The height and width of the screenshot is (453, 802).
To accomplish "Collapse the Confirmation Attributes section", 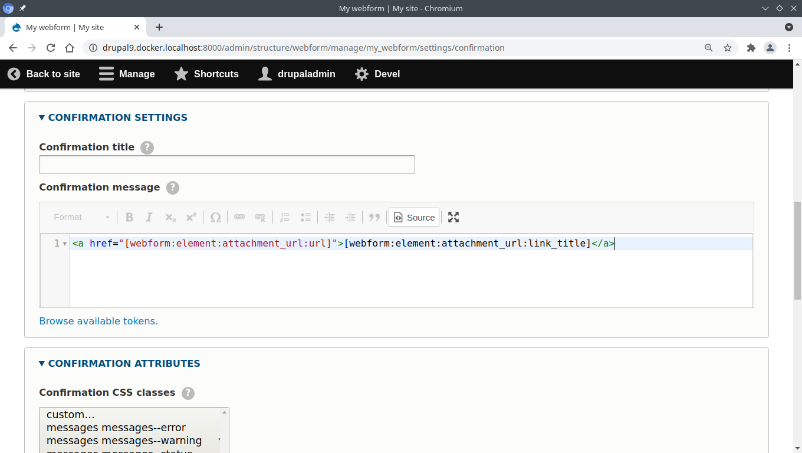I will tap(120, 363).
